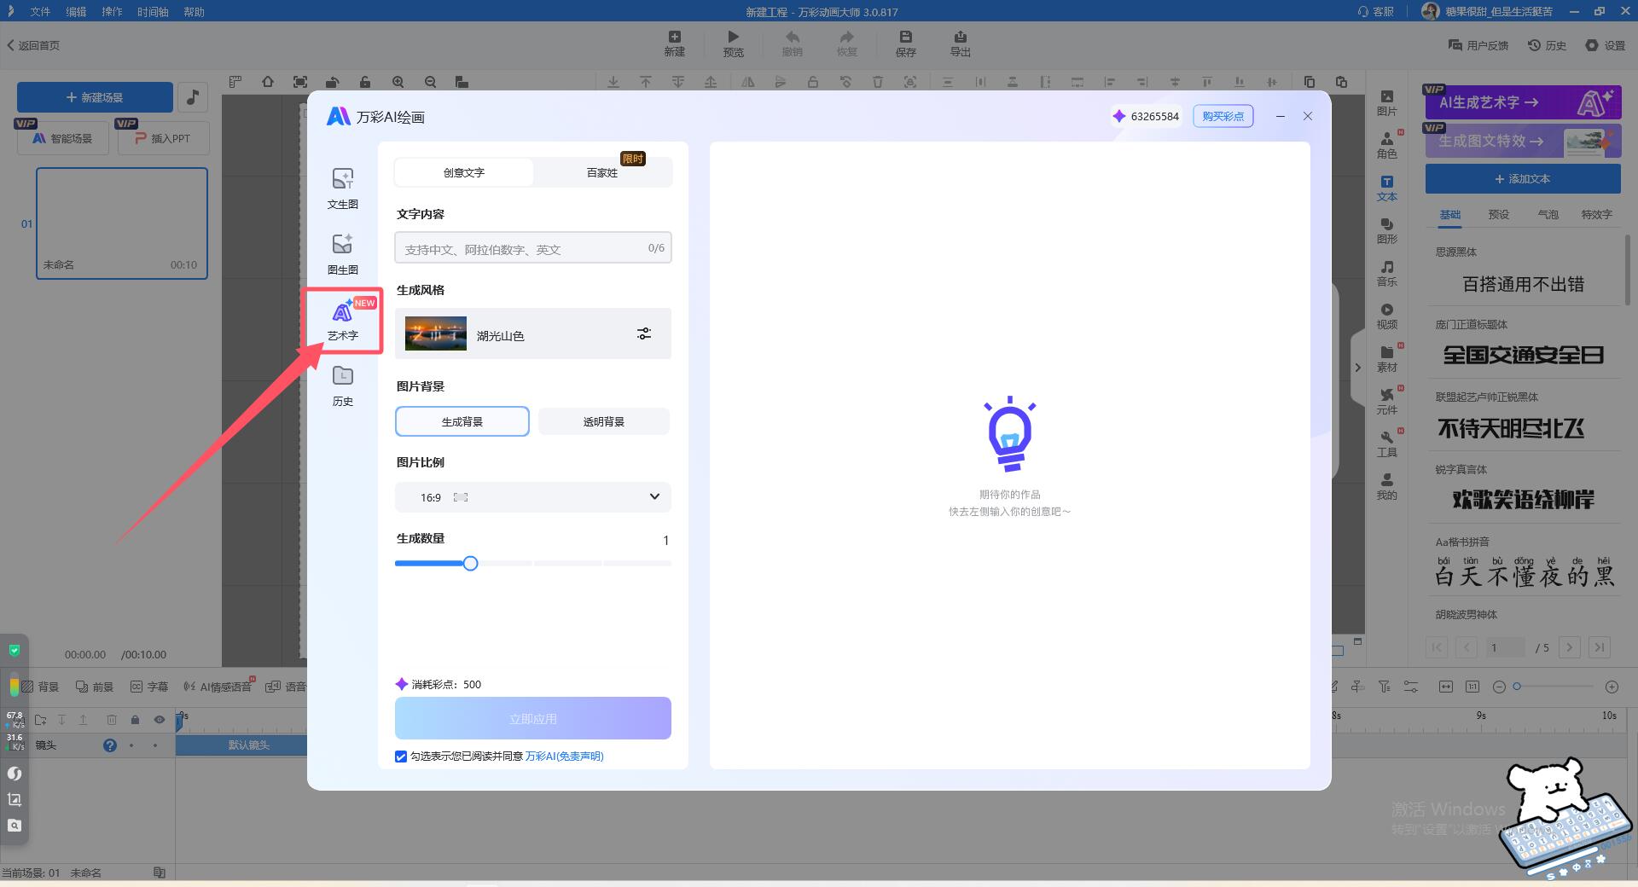Open the 图片 image panel in right sidebar
The image size is (1638, 887).
click(1386, 103)
